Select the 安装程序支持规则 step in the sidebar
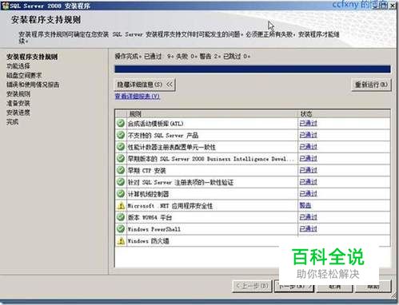The image size is (399, 305). pos(32,57)
